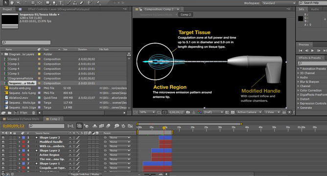This screenshot has height=176, width=327.
Task: Select the Rectangle shape tool
Action: coord(48,3)
